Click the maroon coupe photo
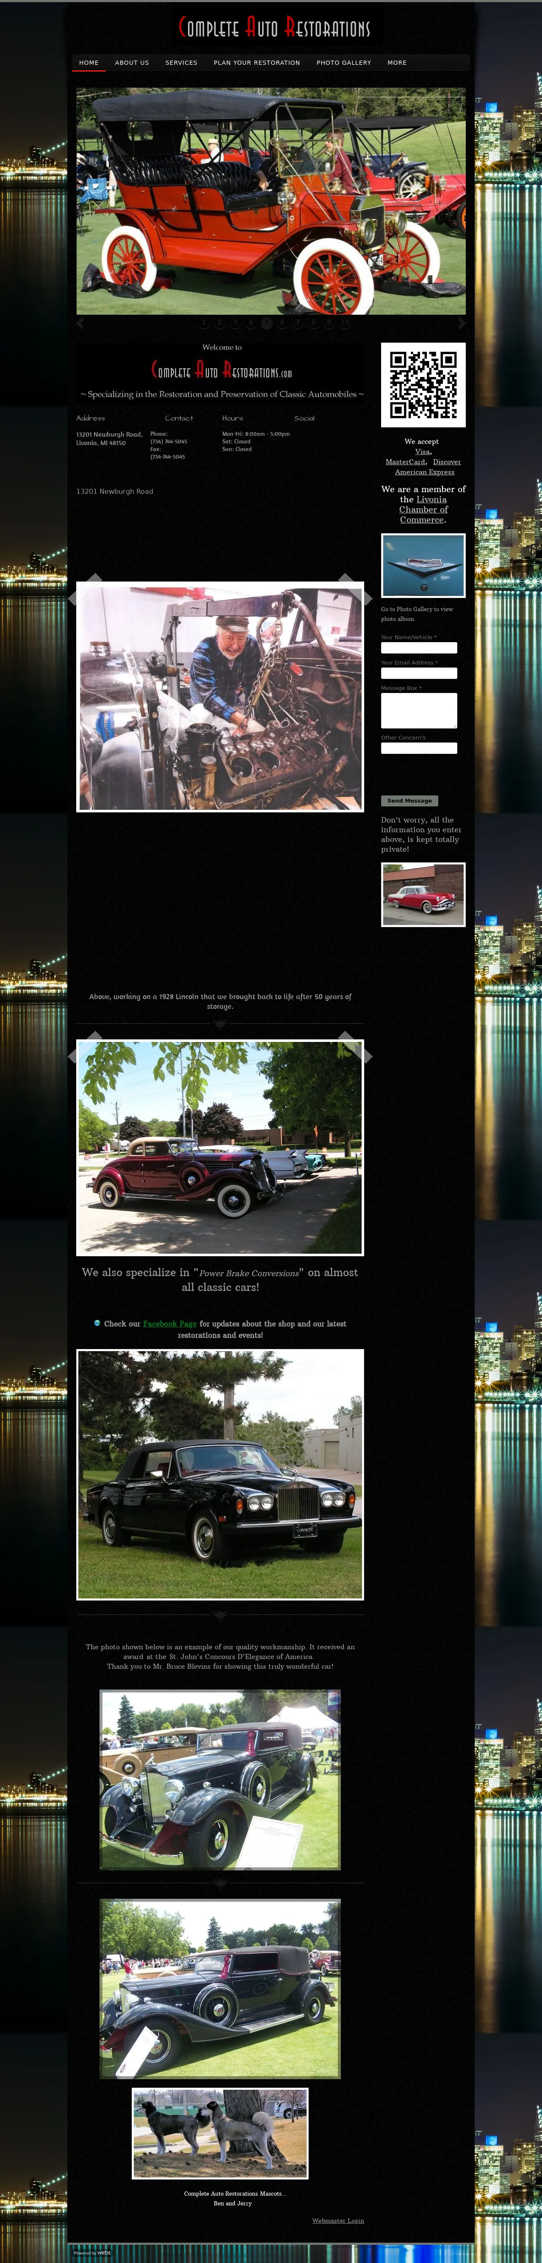 coord(220,1147)
